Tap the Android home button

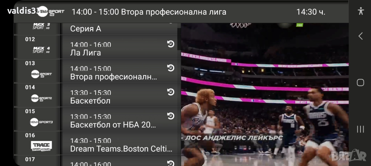(360, 83)
